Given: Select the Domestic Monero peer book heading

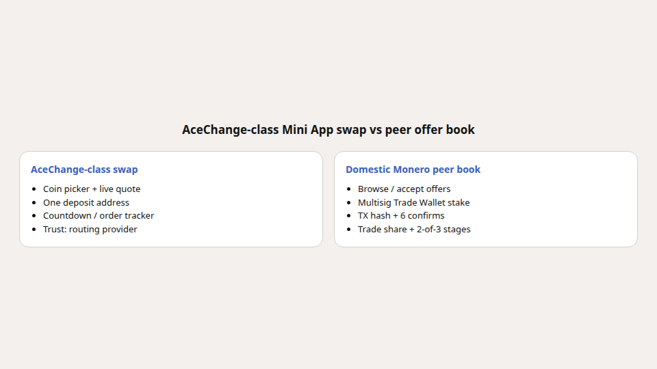Looking at the screenshot, I should click(x=413, y=169).
